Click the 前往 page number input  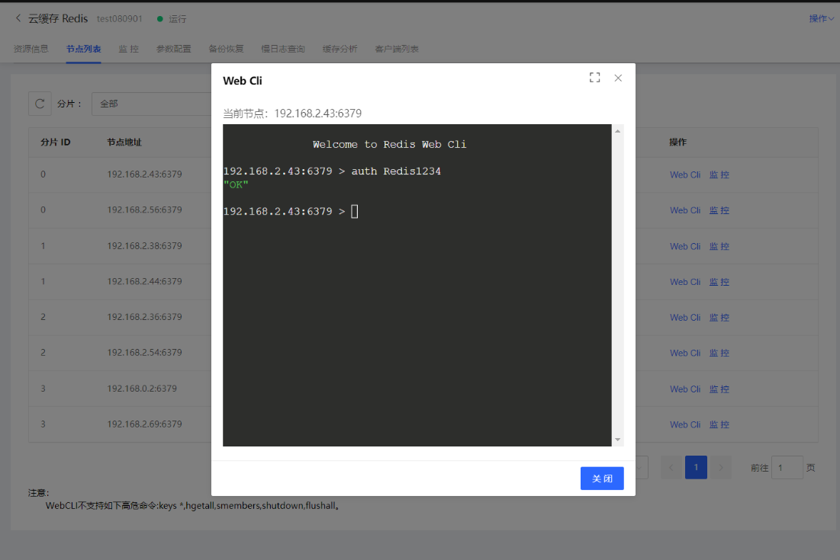[787, 468]
